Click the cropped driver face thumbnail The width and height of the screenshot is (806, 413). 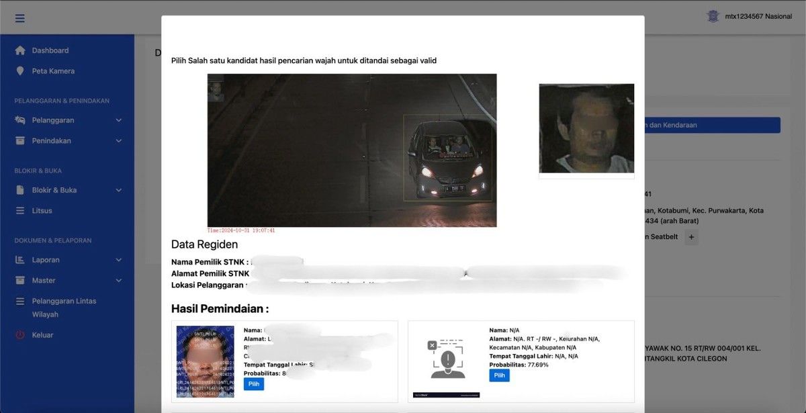(x=586, y=128)
